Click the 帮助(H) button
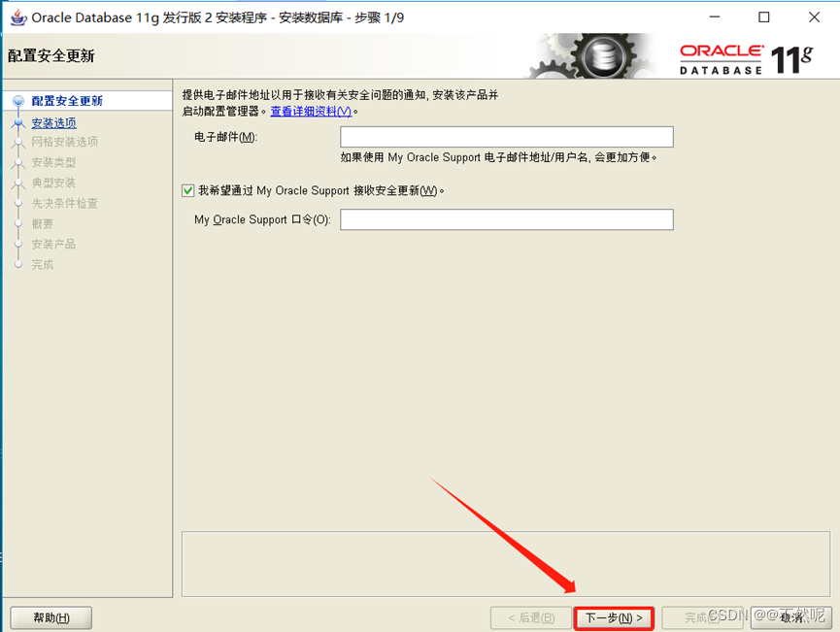 (51, 618)
